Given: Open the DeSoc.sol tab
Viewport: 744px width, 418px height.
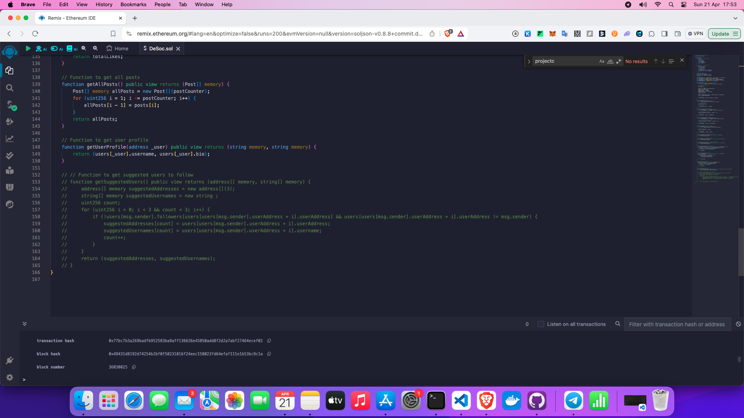Looking at the screenshot, I should [x=160, y=48].
